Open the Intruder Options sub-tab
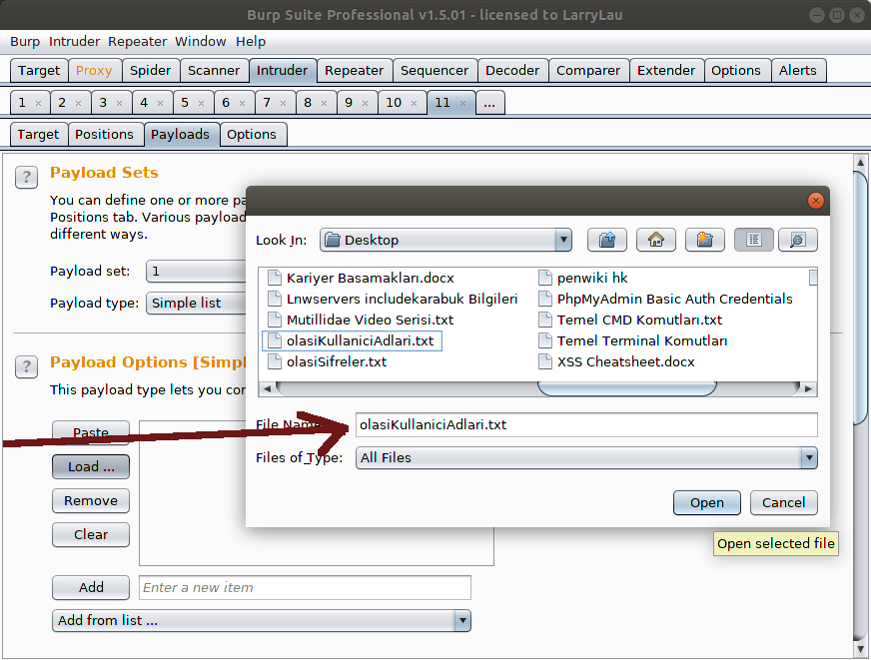Image resolution: width=871 pixels, height=660 pixels. [x=252, y=135]
